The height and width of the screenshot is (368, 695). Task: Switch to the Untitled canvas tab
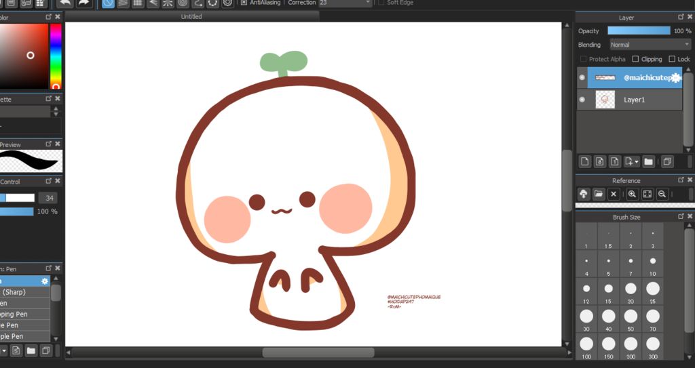click(x=191, y=16)
